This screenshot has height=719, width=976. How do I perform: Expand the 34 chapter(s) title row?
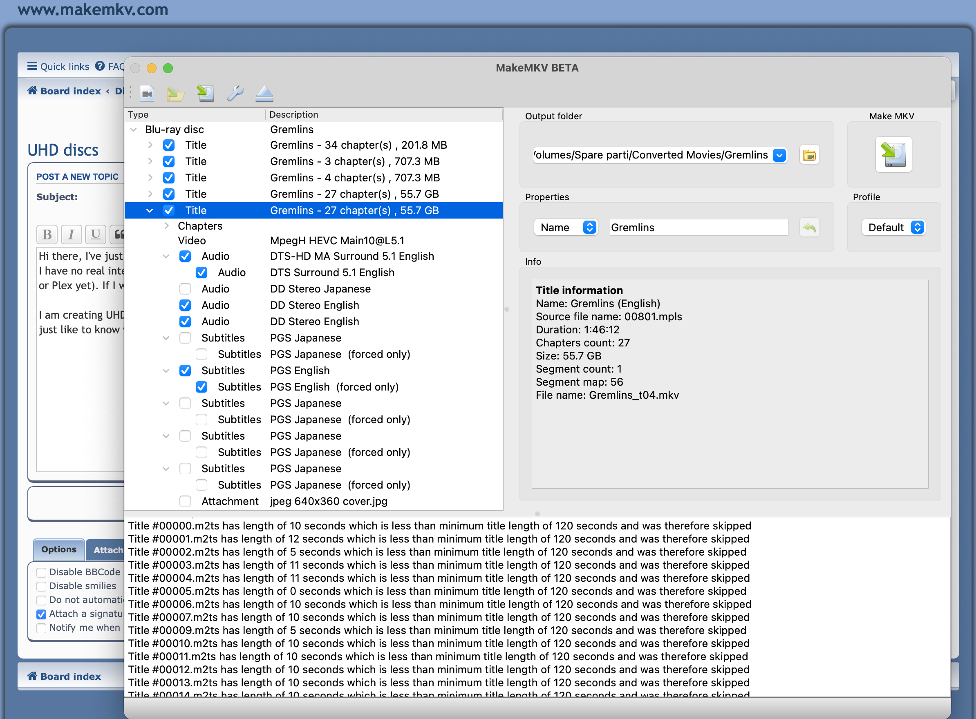150,145
